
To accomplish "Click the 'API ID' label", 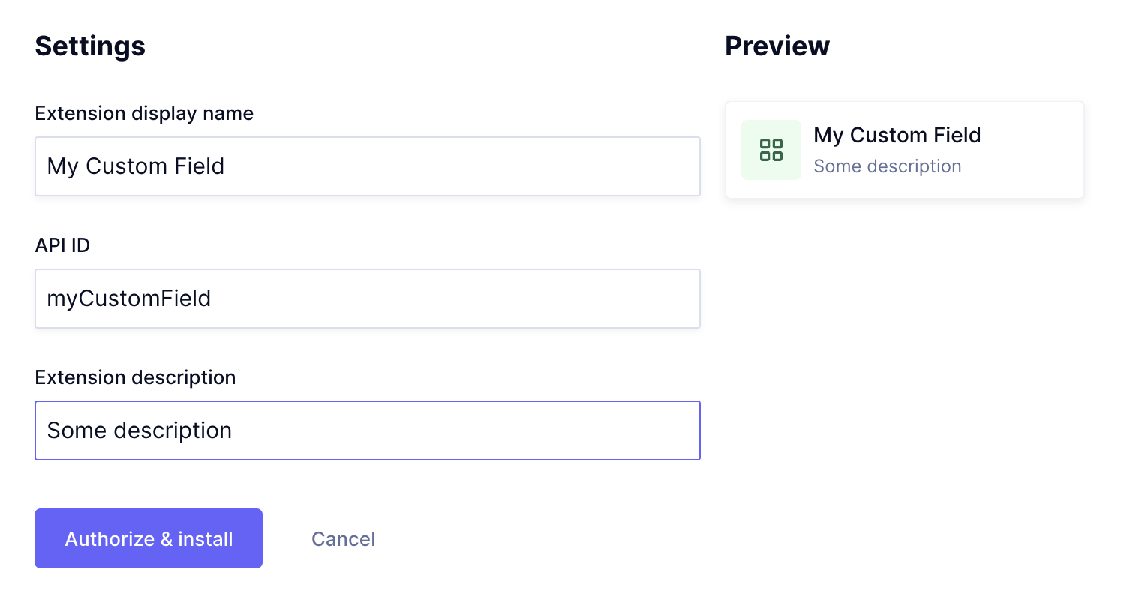I will (62, 245).
